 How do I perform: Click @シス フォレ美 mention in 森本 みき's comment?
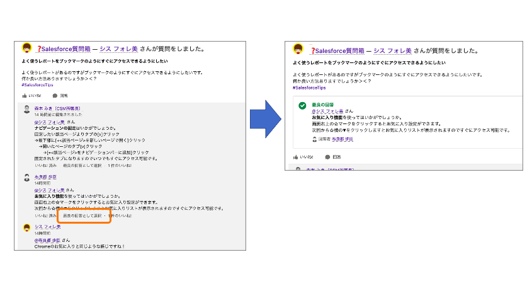(49, 122)
